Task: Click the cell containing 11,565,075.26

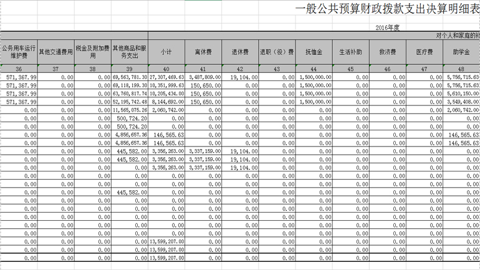Action: [x=130, y=110]
